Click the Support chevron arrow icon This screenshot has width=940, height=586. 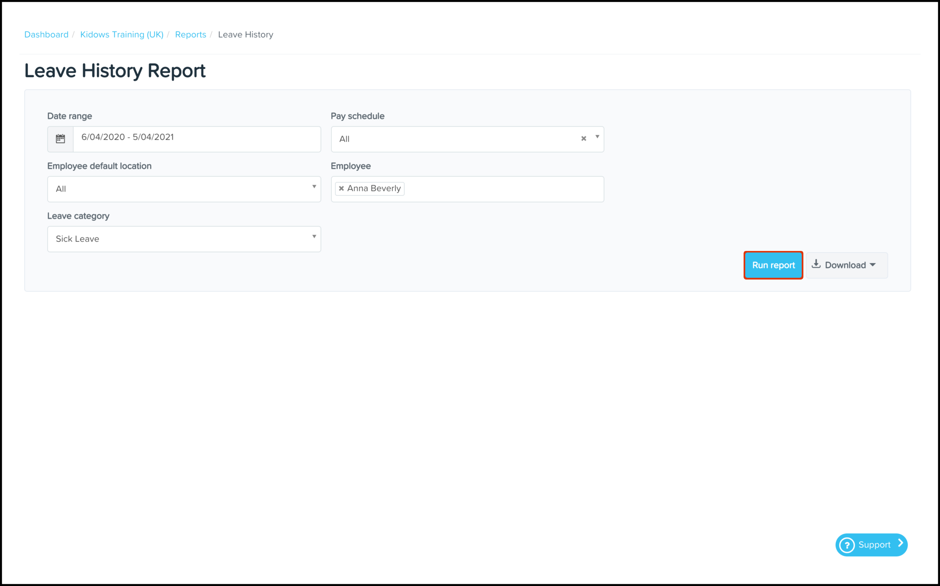[x=901, y=543]
